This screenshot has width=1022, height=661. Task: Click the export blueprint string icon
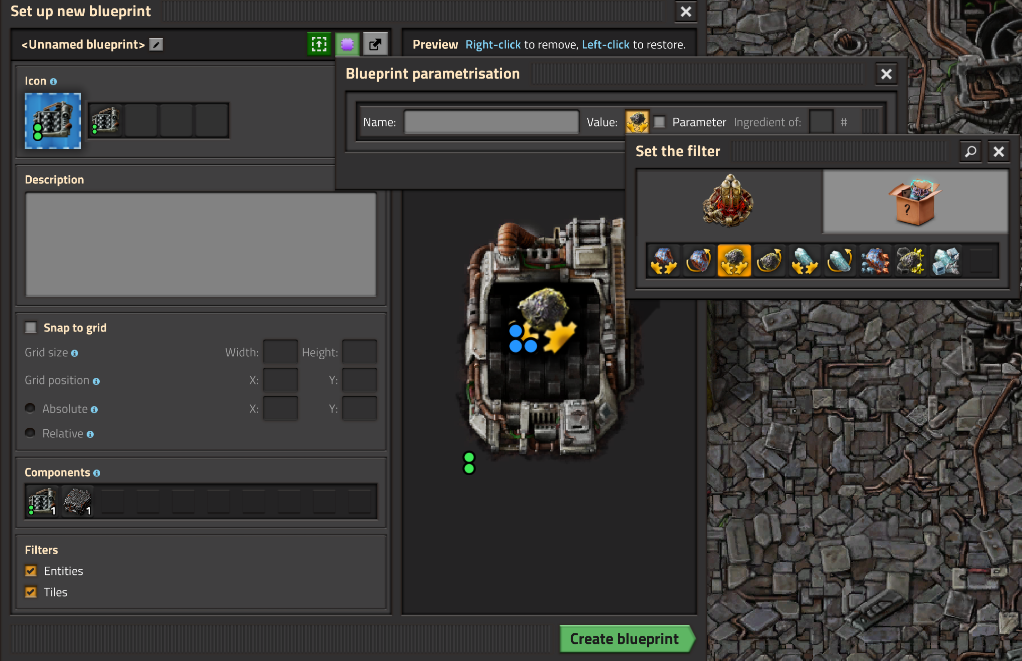[x=375, y=44]
